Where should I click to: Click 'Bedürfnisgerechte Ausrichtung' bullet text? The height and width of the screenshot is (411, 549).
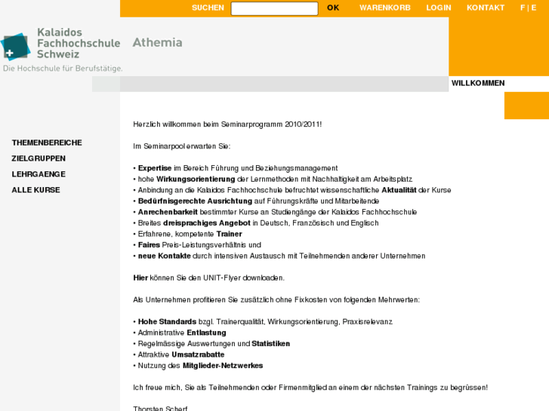click(195, 201)
